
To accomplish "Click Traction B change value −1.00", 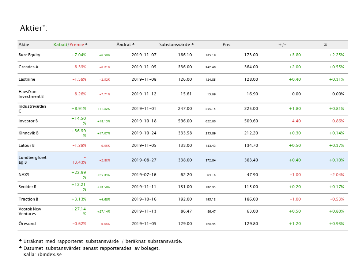I will [x=295, y=199].
